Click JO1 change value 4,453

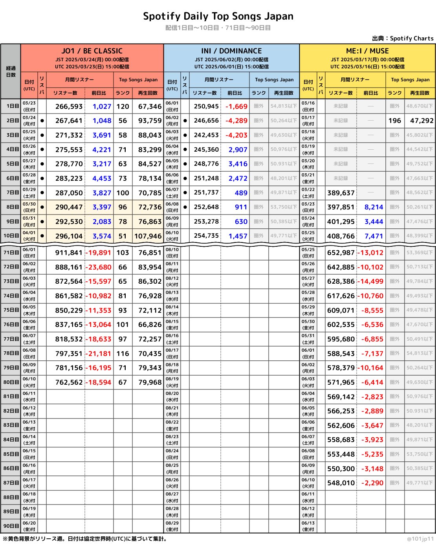tap(102, 178)
